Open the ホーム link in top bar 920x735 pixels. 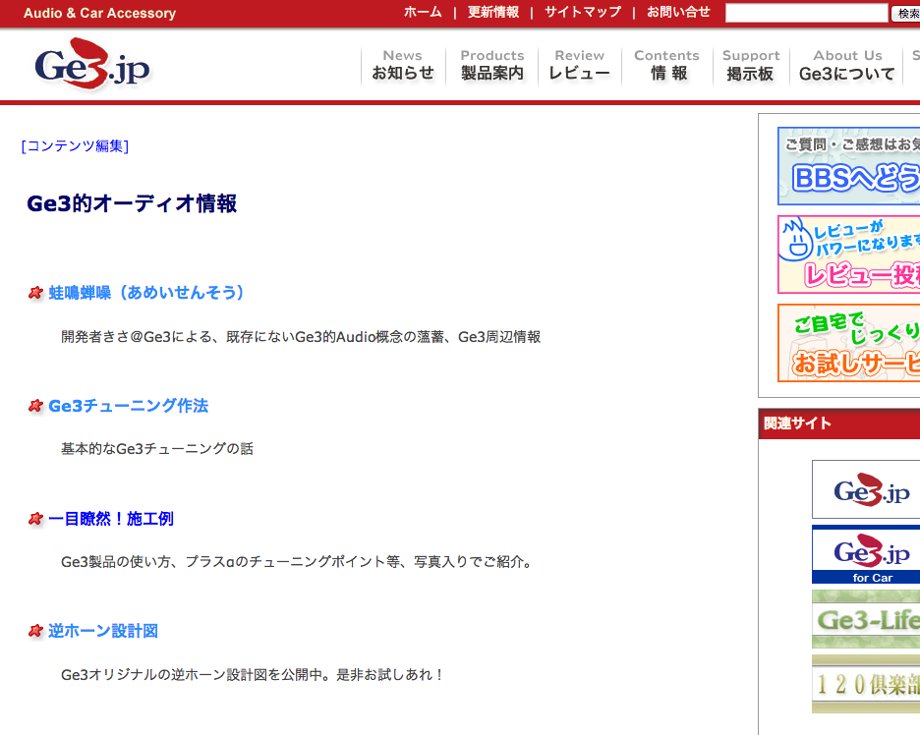pyautogui.click(x=423, y=12)
